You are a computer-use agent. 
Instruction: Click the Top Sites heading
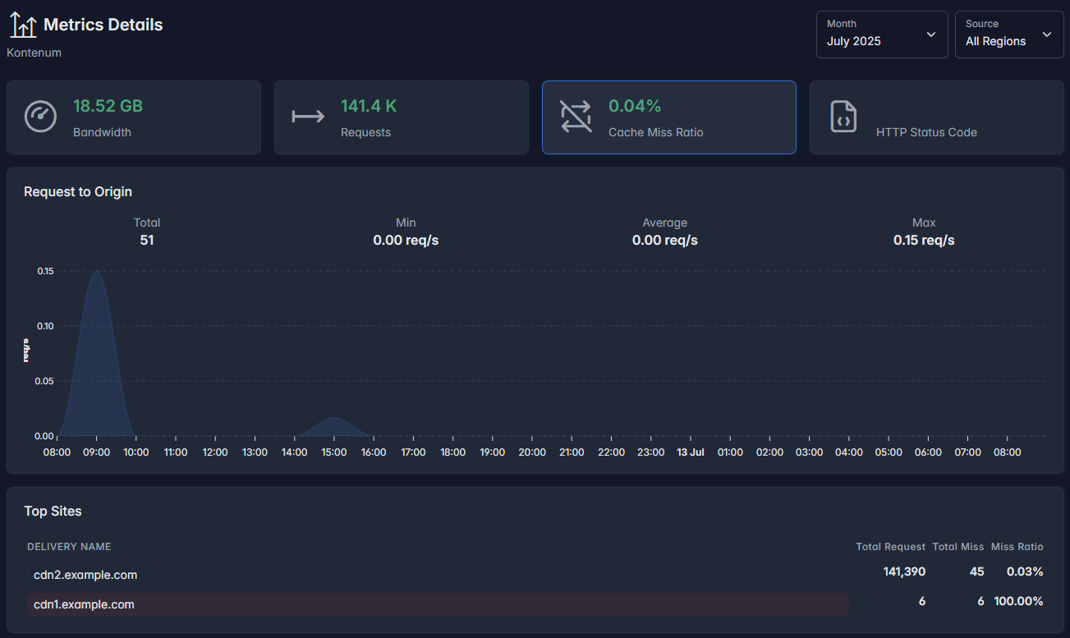pyautogui.click(x=53, y=511)
